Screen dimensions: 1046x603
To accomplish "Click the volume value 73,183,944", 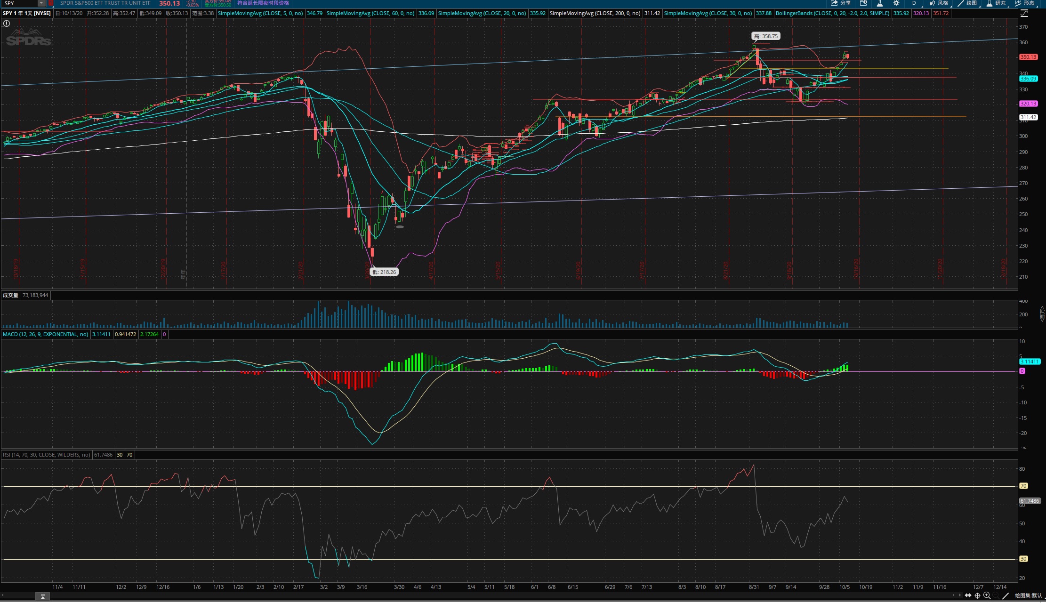I will (x=35, y=295).
